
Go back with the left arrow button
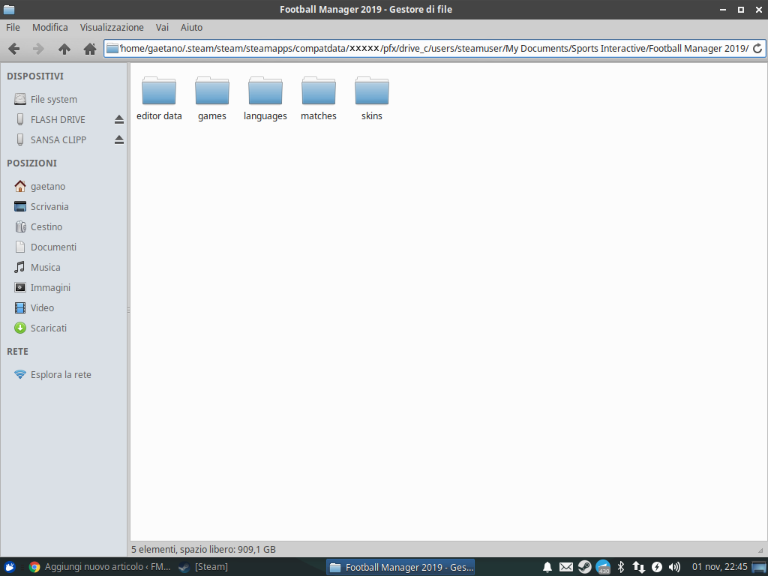point(13,49)
